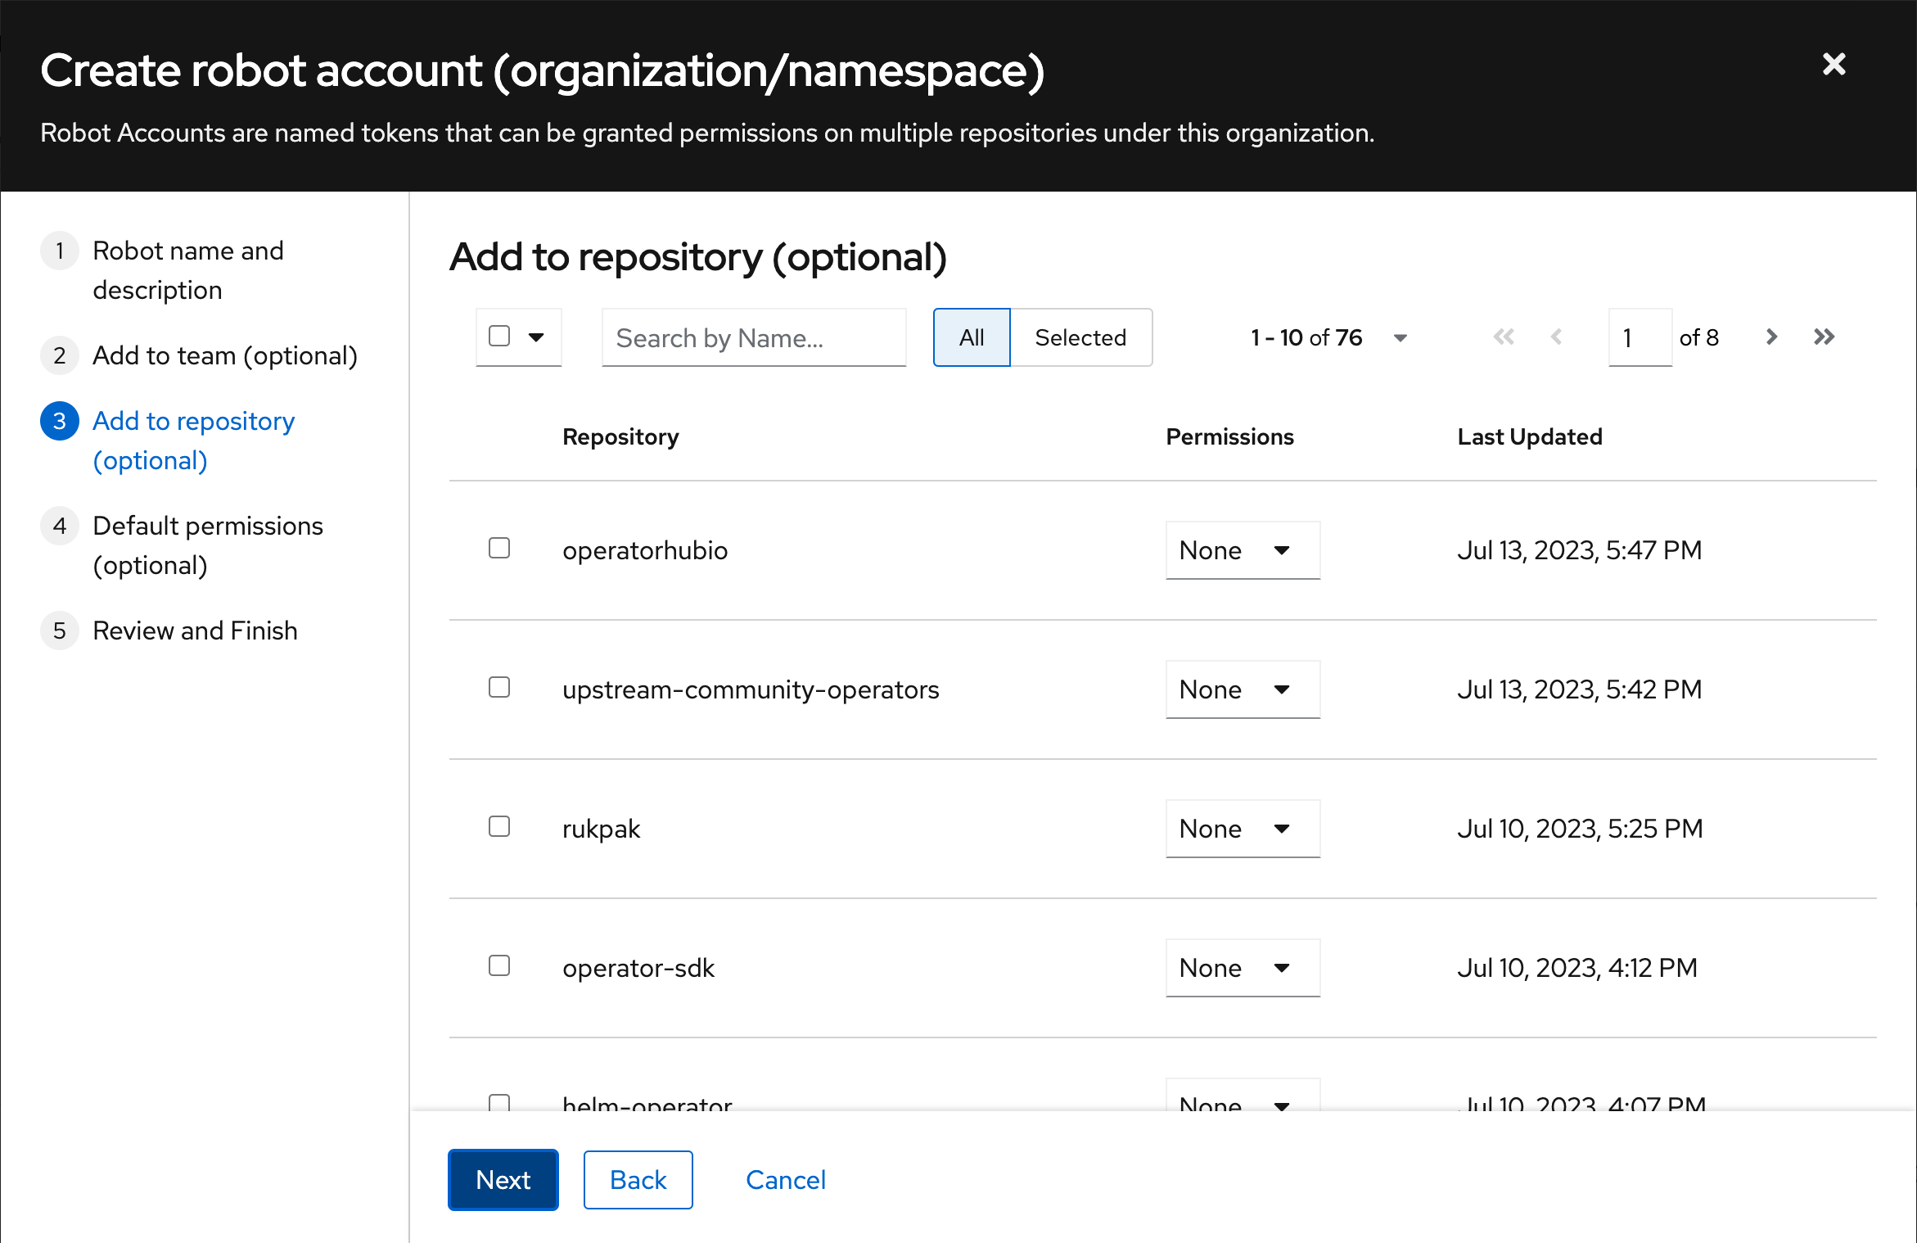Click step 3 number circle
The height and width of the screenshot is (1243, 1917).
(x=60, y=421)
